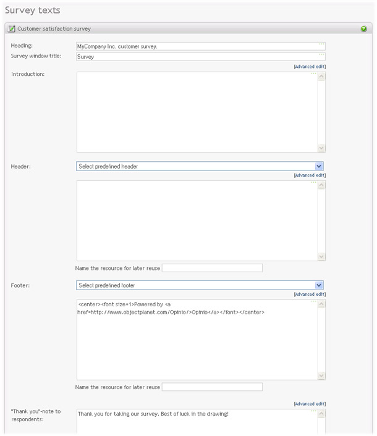Click the Footer textarea scrollbar up arrow

321,304
